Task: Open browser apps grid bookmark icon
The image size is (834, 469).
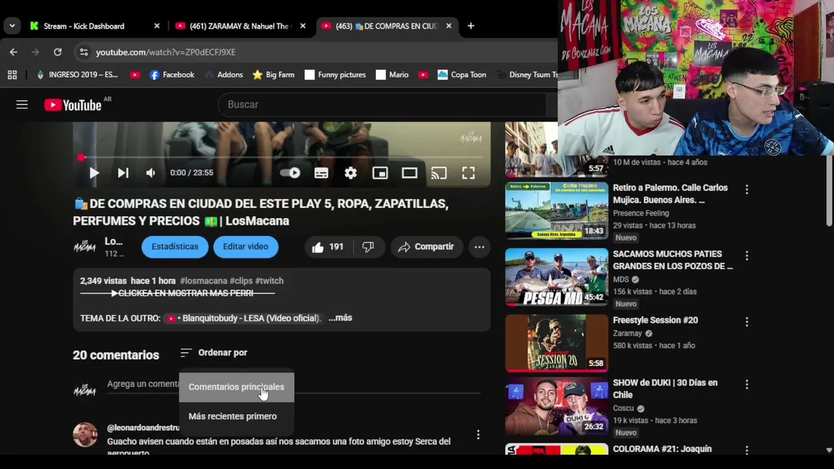Action: point(12,75)
